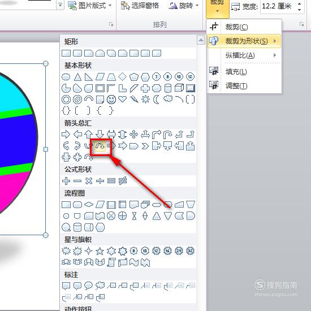Pick the division sign equation shape

click(x=100, y=181)
